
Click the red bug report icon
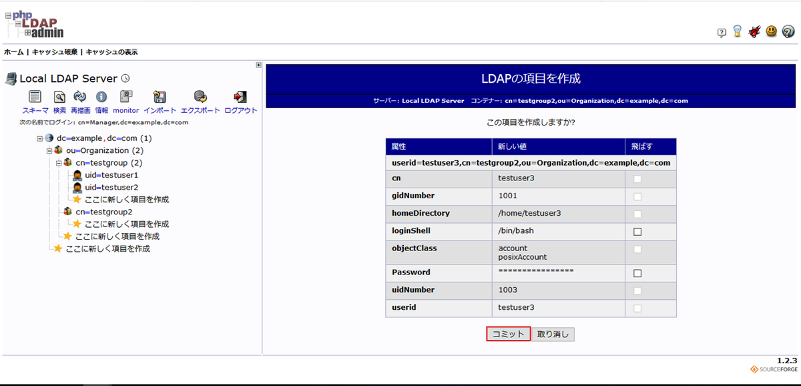[x=754, y=31]
